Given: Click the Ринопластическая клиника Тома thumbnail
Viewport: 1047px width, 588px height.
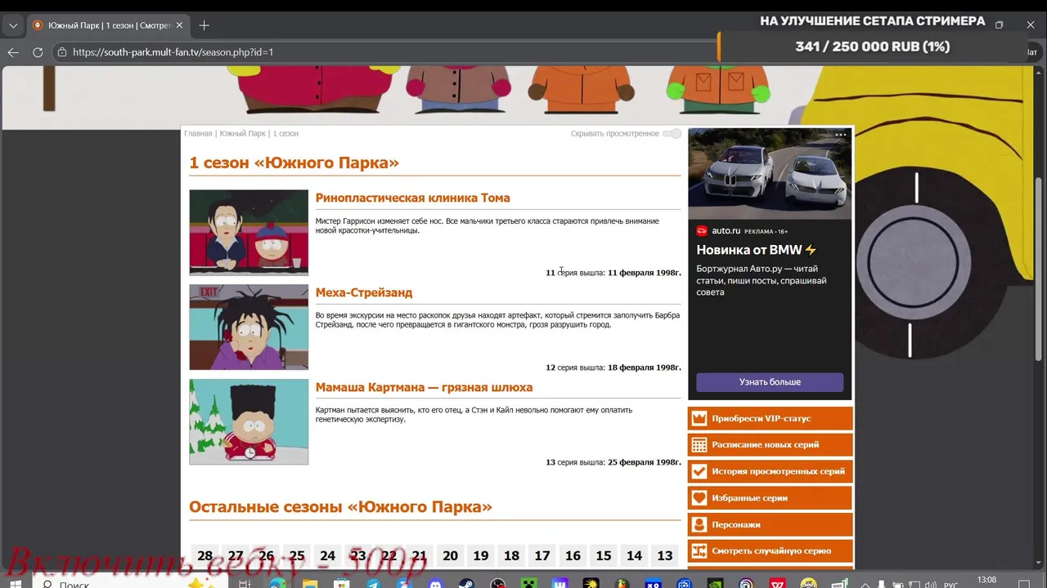Looking at the screenshot, I should (x=249, y=232).
